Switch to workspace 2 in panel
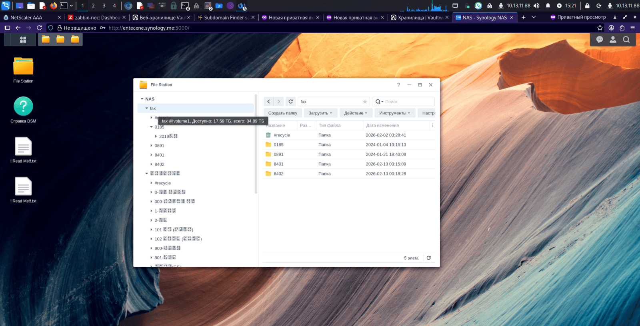The height and width of the screenshot is (326, 640). point(93,6)
